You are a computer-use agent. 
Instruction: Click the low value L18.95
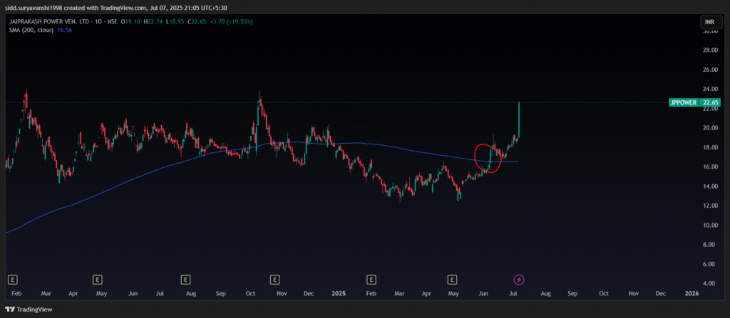pos(175,21)
